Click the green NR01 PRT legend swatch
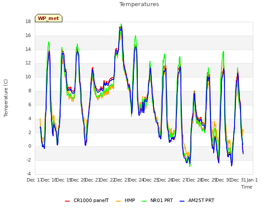Image resolution: width=279 pixels, height=209 pixels. click(x=144, y=201)
